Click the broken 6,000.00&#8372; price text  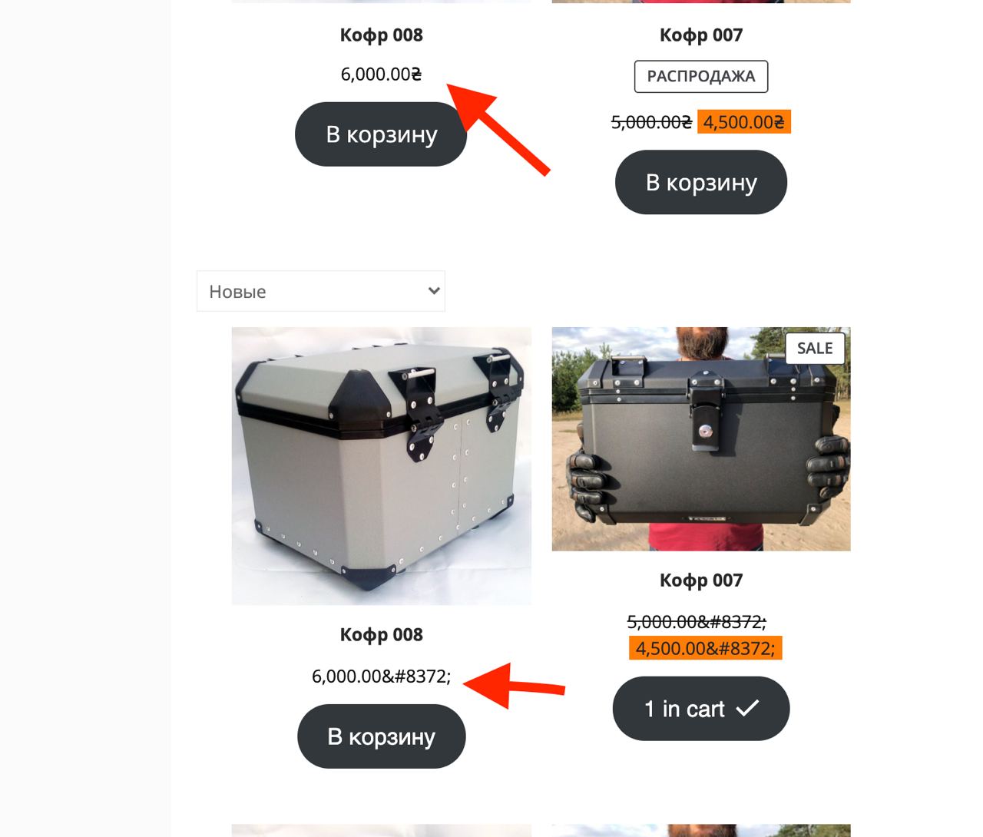pyautogui.click(x=382, y=677)
